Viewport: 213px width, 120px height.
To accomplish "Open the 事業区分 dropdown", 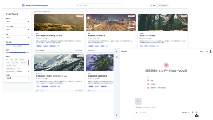I will pyautogui.click(x=17, y=21).
